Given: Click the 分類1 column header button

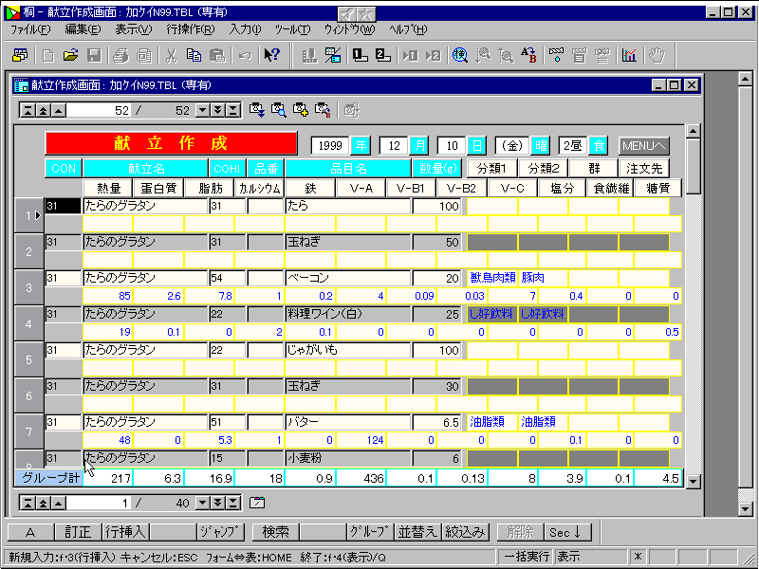Looking at the screenshot, I should 491,168.
